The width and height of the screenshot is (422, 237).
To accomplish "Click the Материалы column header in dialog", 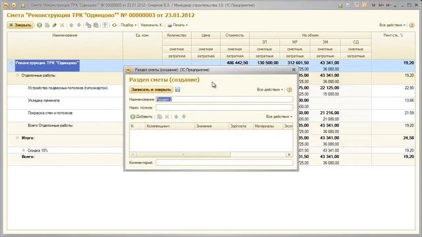I will [x=268, y=126].
